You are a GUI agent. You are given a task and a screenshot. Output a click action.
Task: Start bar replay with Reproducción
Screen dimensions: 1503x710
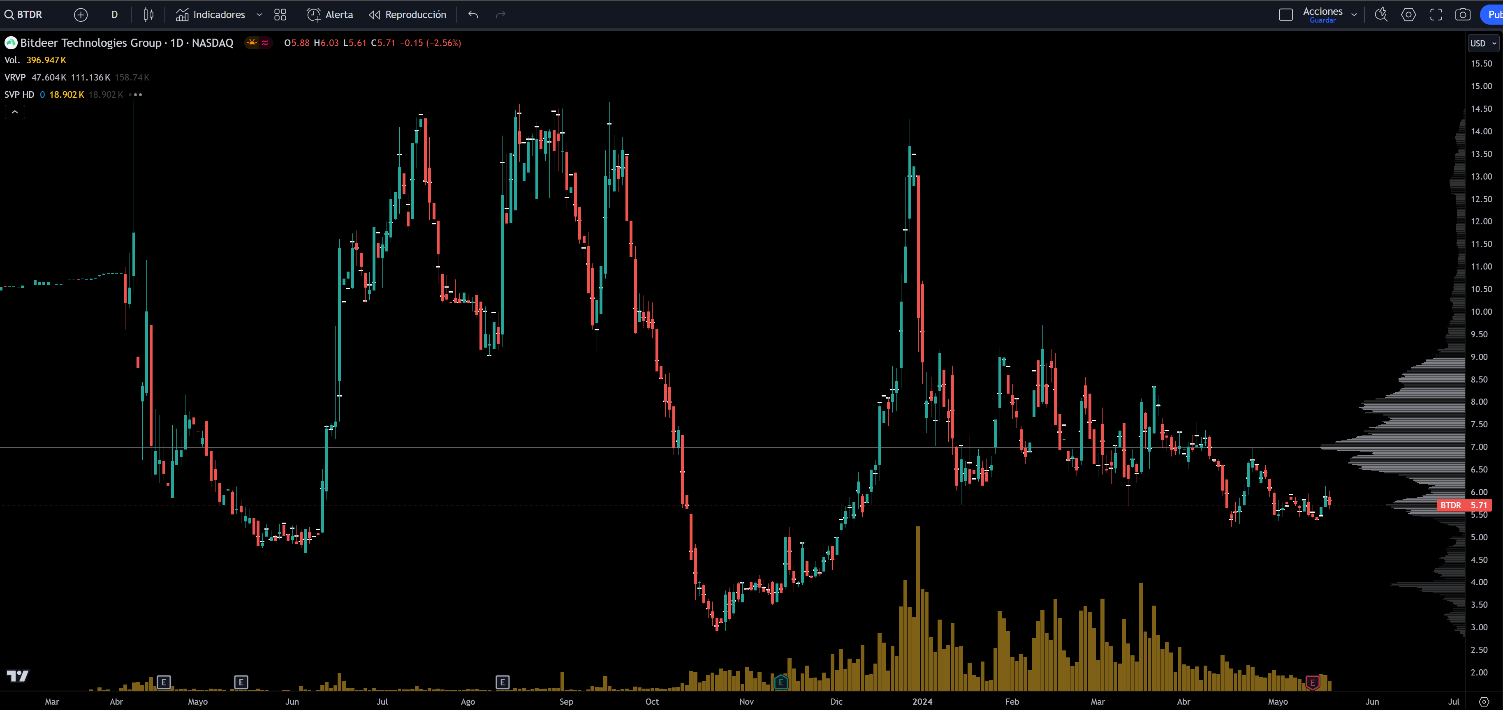pyautogui.click(x=407, y=14)
